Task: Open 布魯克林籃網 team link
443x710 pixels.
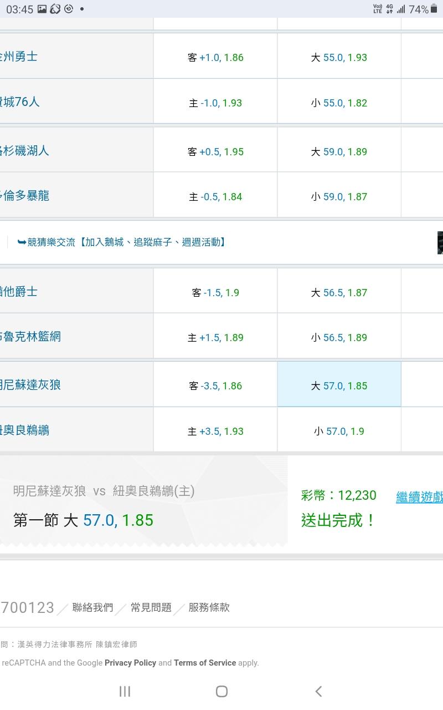Action: (31, 337)
